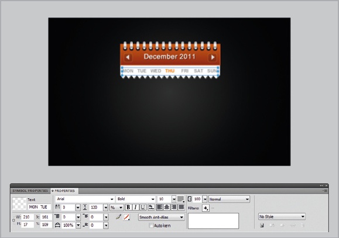This screenshot has width=339, height=238.
Task: Toggle the Italic text style button
Action: pyautogui.click(x=136, y=208)
